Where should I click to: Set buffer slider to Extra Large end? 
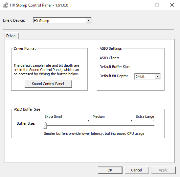(x=153, y=125)
